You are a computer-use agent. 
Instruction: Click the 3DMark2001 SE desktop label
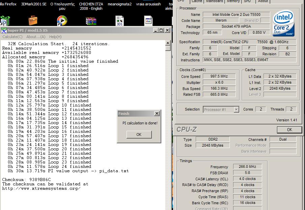34,4
